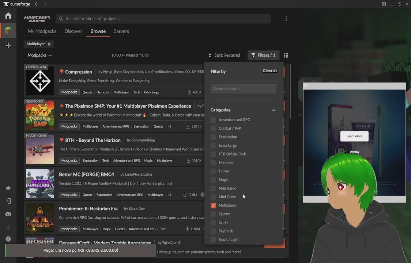The width and height of the screenshot is (411, 263).
Task: Check the FTB Official Pack category
Action: coord(213,154)
